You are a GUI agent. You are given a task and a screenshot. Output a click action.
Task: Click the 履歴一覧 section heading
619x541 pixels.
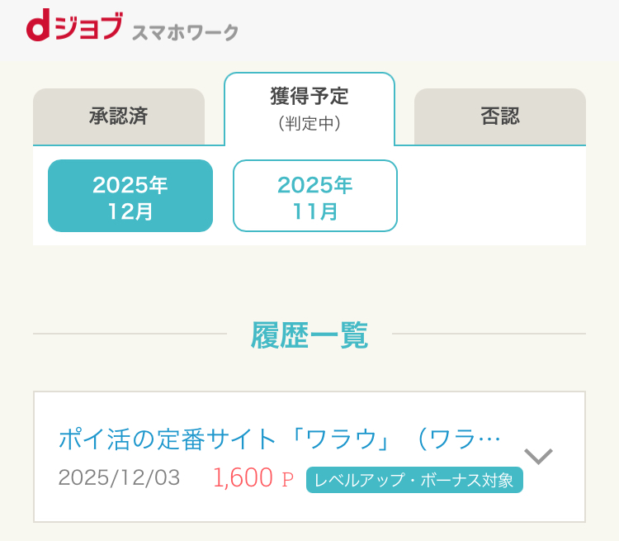click(309, 335)
